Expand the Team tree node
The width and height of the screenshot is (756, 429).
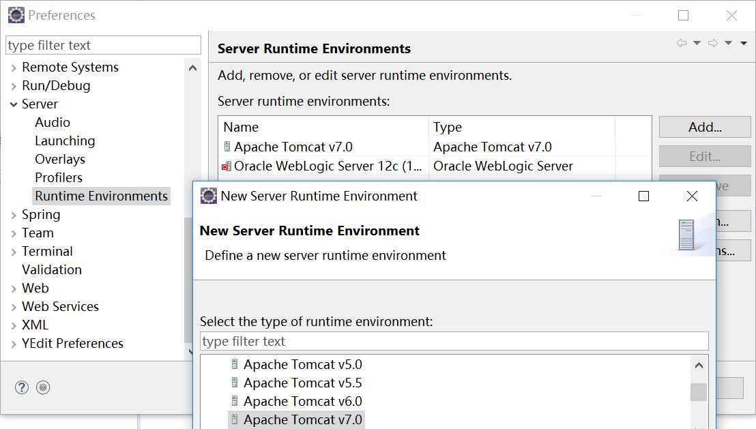14,234
